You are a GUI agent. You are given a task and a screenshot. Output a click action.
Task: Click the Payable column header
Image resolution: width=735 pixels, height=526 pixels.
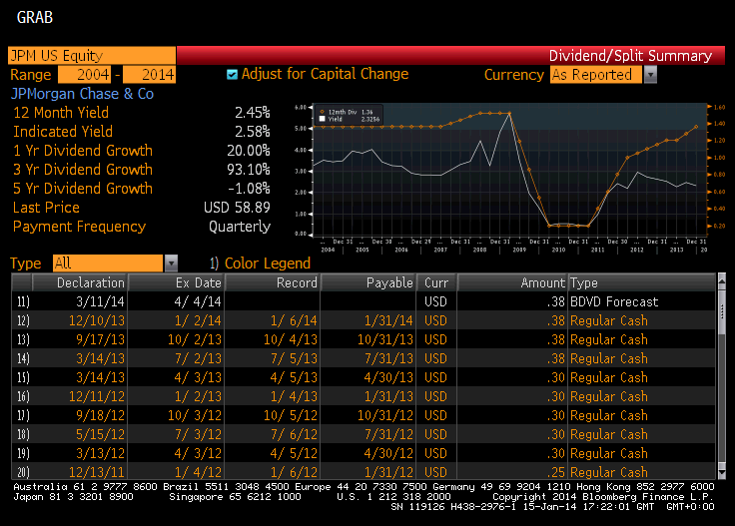367,283
